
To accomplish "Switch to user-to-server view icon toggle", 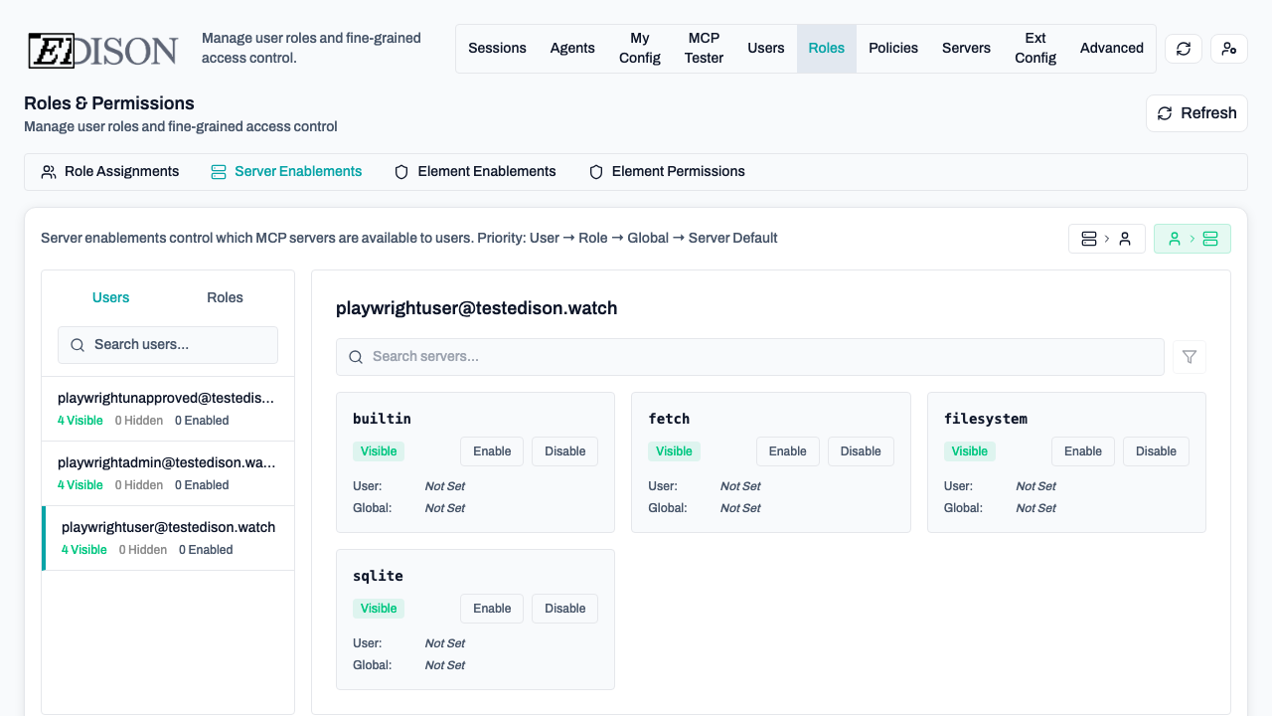I will tap(1192, 239).
